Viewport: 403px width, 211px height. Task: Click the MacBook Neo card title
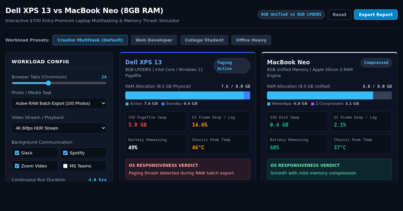288,62
